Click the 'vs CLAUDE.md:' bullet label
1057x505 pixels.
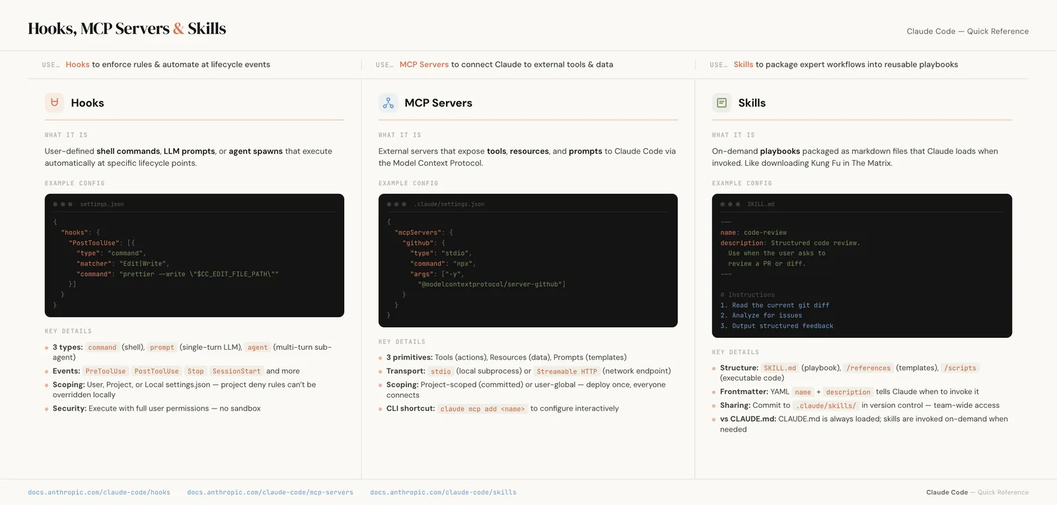[x=748, y=419]
